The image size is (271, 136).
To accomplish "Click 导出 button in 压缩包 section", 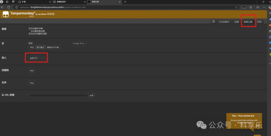I will click(32, 70).
